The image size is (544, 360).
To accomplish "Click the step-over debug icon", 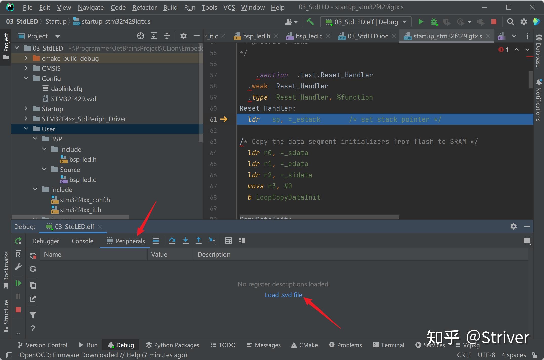I will [x=172, y=240].
